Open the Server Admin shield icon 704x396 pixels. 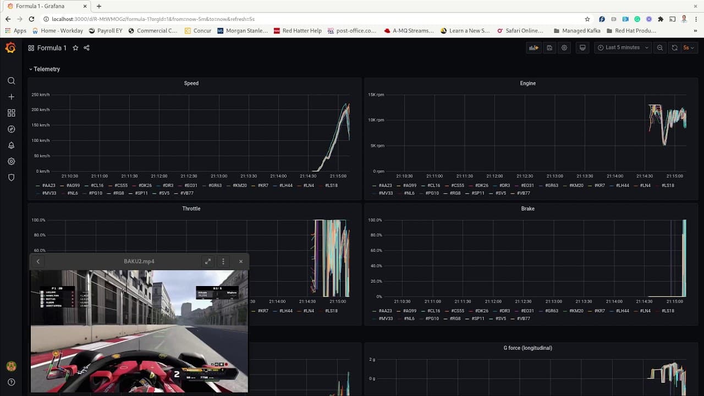[11, 178]
